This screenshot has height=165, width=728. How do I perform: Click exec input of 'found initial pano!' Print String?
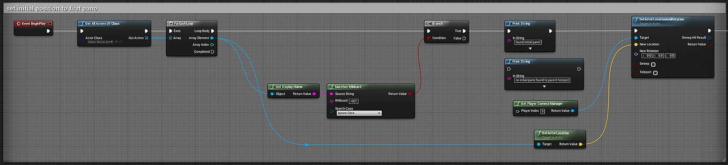(x=509, y=31)
